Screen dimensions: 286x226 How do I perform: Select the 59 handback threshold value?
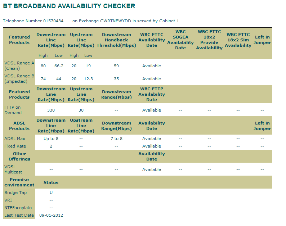tap(116, 66)
